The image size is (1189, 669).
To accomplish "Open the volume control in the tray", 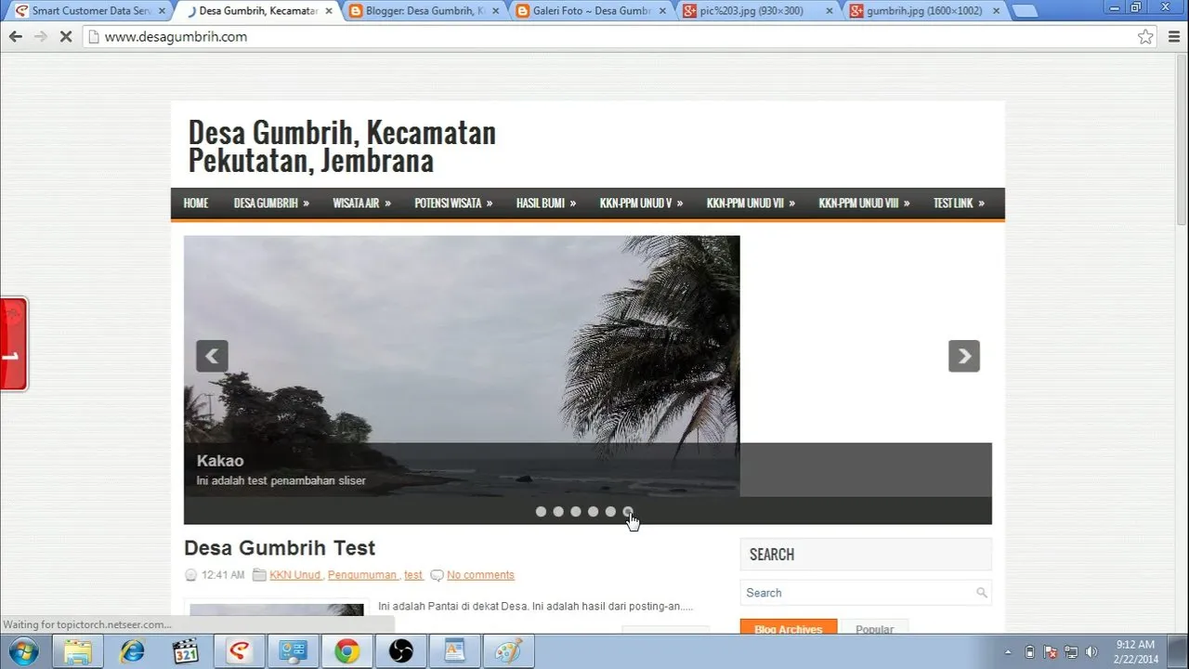I will click(1091, 651).
